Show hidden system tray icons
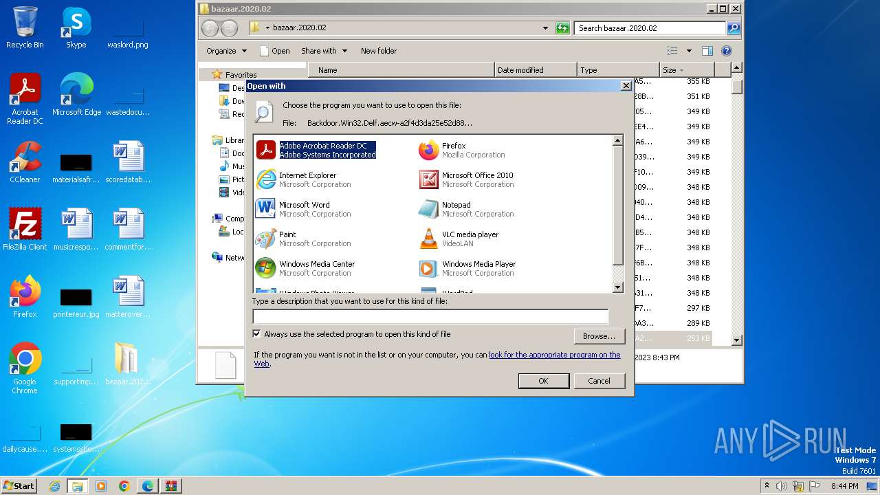Image resolution: width=880 pixels, height=495 pixels. [767, 486]
